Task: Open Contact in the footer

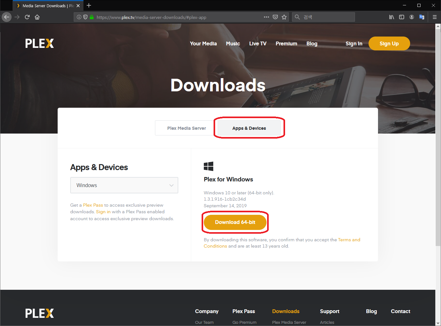Action: (x=400, y=311)
